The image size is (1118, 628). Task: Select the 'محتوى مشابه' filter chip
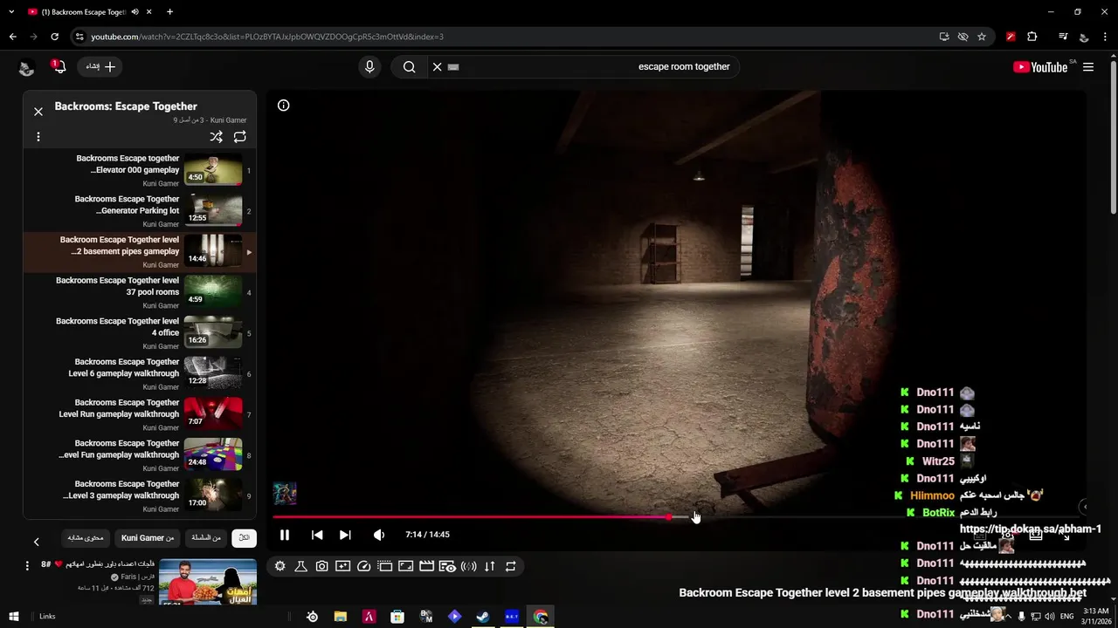tap(86, 538)
